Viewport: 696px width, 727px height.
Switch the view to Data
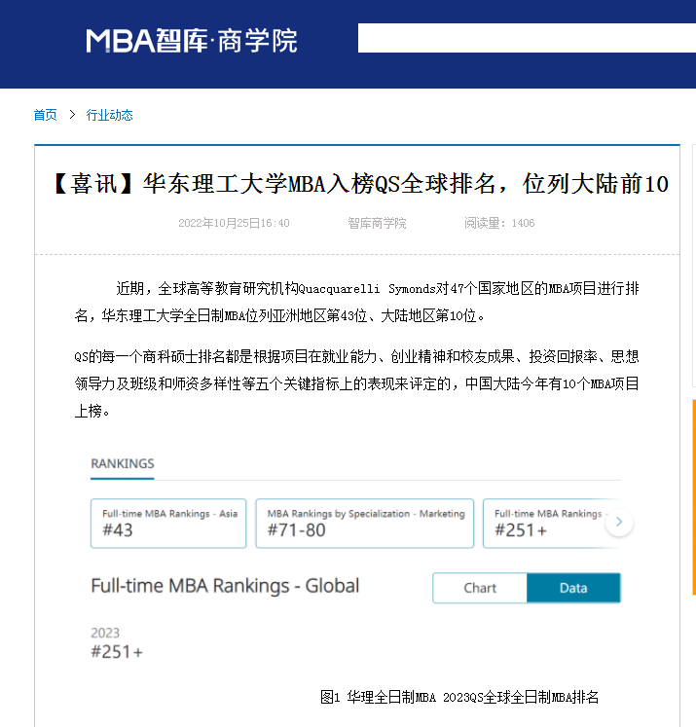(573, 588)
